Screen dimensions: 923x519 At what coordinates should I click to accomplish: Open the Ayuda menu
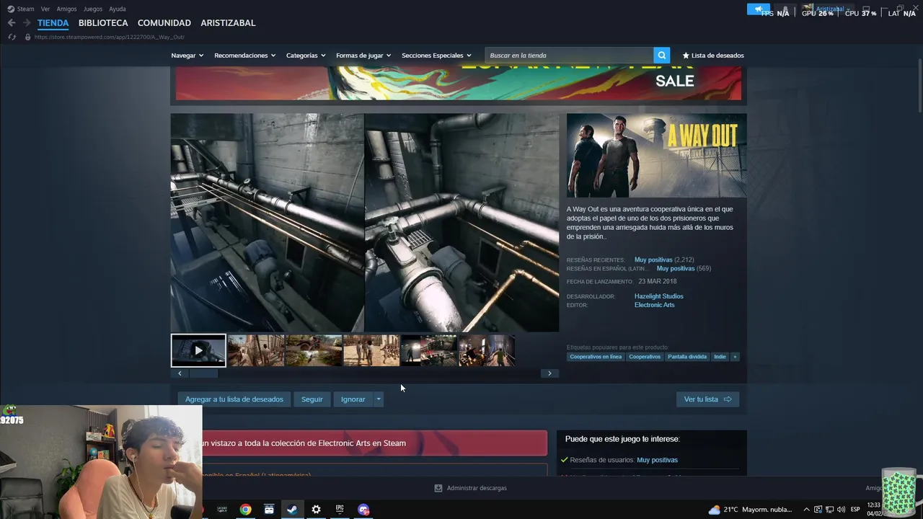(118, 9)
